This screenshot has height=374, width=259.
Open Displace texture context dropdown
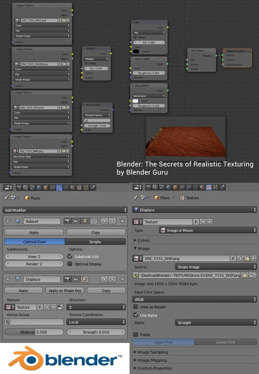[x=194, y=210]
